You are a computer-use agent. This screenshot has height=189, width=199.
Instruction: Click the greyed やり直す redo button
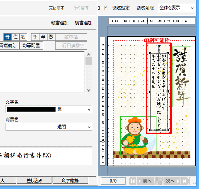(81, 8)
